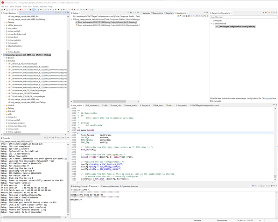The image size is (278, 222).
Task: Open the dss_main.c editor tab
Action: coord(181,105)
